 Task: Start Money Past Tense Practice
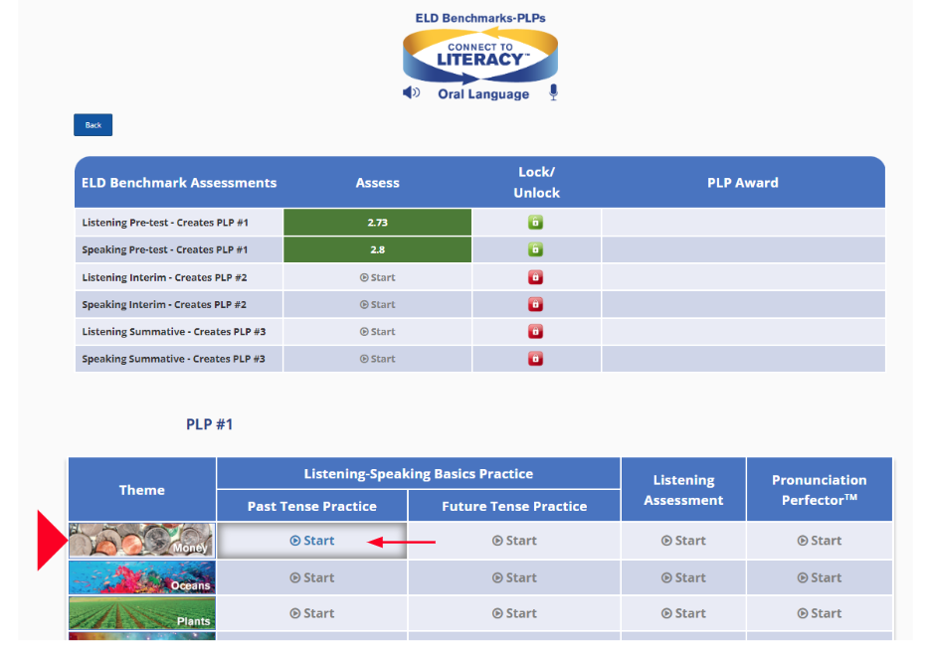pyautogui.click(x=312, y=541)
